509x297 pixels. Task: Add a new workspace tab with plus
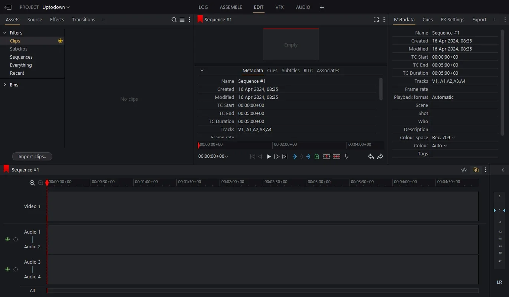point(322,7)
